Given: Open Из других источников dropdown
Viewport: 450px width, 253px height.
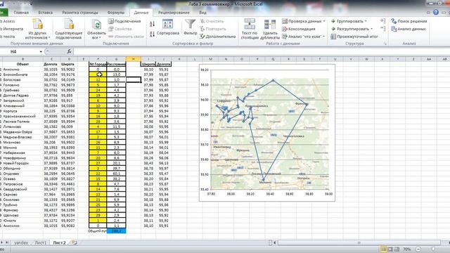Looking at the screenshot, I should [x=37, y=29].
